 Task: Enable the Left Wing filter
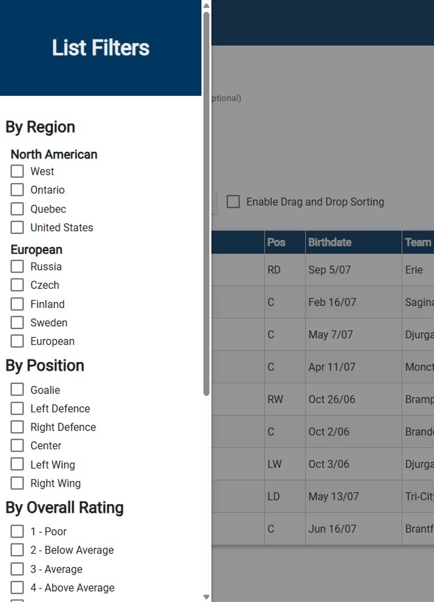(17, 464)
